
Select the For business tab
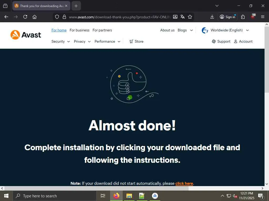79,30
